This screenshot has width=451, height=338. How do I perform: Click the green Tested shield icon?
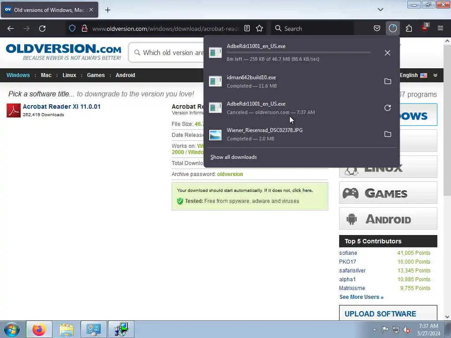coord(180,201)
